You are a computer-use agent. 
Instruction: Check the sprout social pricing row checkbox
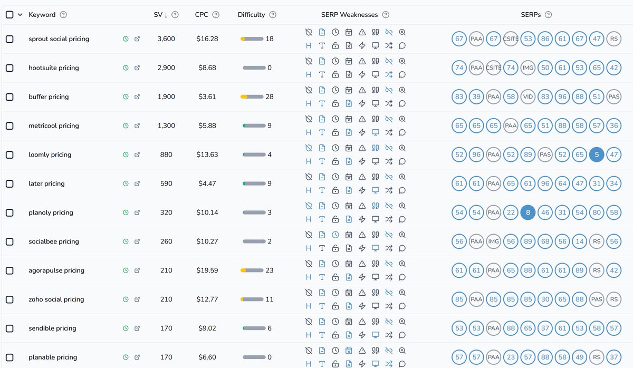[x=9, y=39]
